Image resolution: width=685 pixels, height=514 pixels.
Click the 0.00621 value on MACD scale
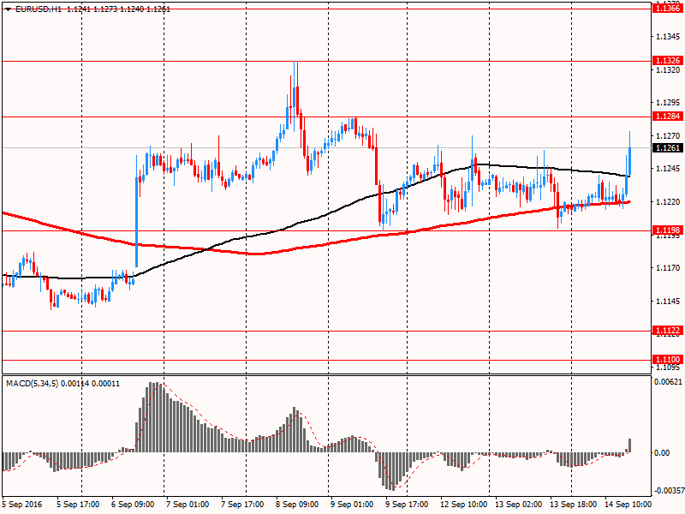pyautogui.click(x=669, y=381)
